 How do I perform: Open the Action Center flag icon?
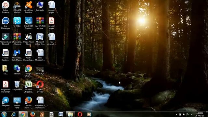(x=188, y=114)
